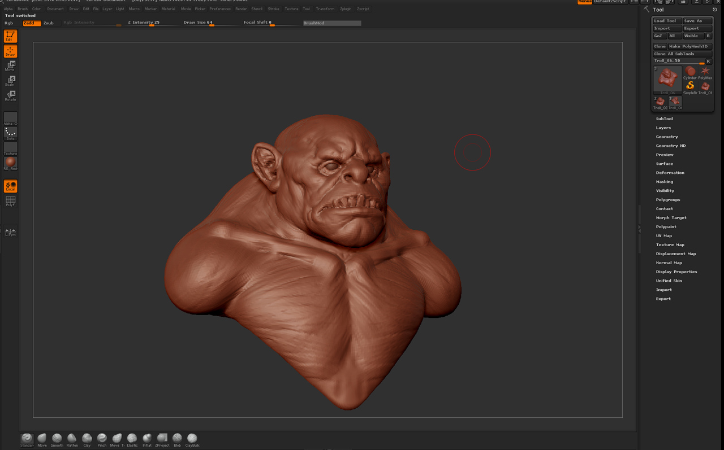Image resolution: width=724 pixels, height=450 pixels.
Task: Select the ClayBuildup brush
Action: click(x=192, y=439)
